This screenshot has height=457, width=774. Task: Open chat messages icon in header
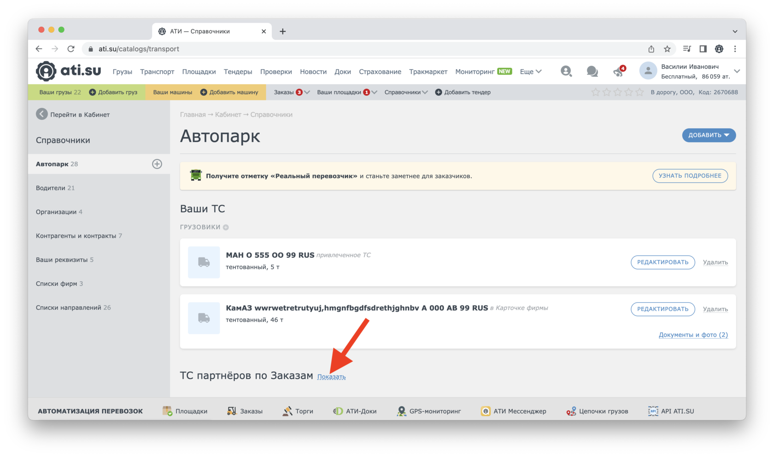[592, 71]
